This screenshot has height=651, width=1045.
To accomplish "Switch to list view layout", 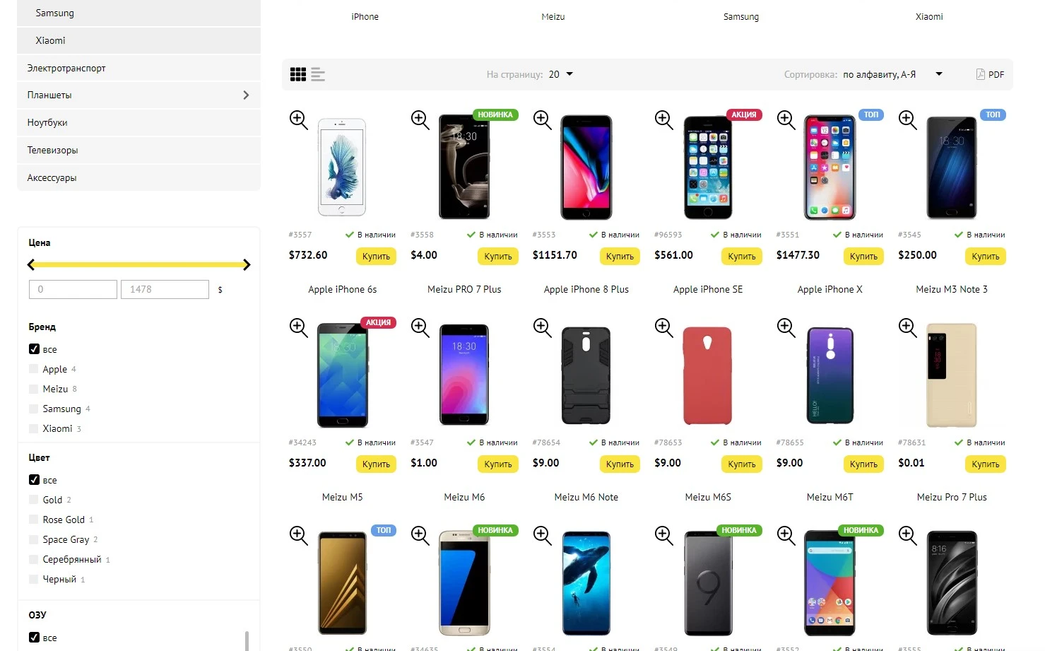I will tap(318, 74).
